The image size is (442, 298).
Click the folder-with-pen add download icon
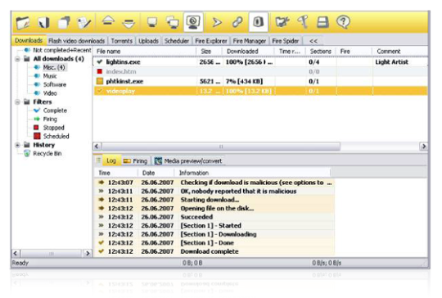tap(23, 23)
